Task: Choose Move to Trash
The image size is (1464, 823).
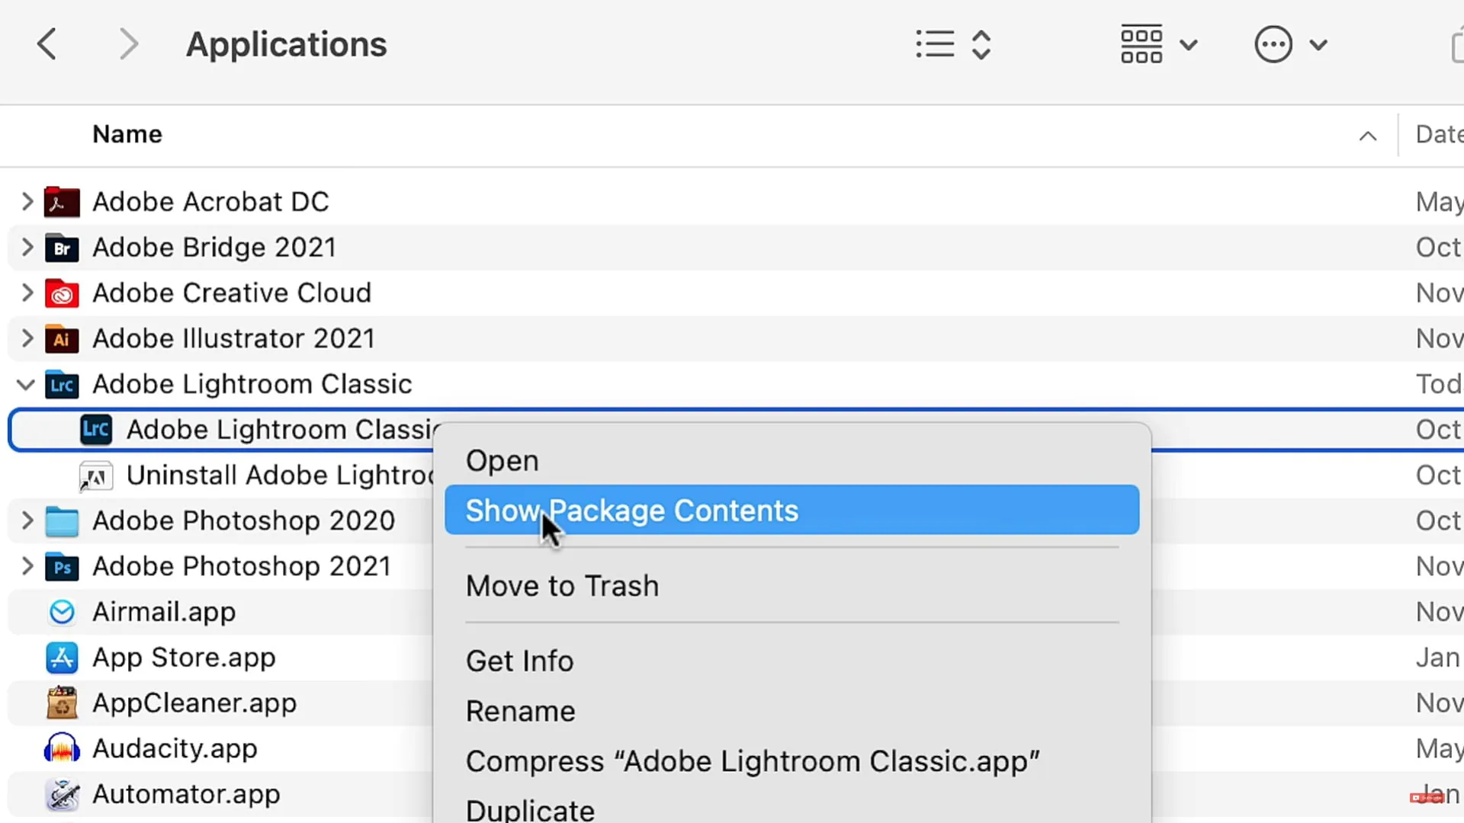Action: pyautogui.click(x=562, y=586)
